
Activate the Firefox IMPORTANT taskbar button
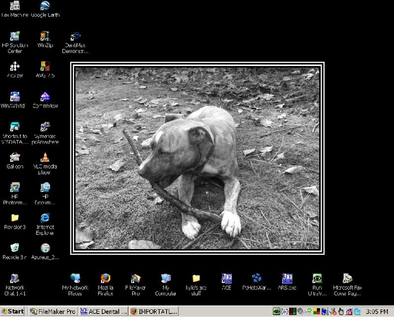pos(153,311)
